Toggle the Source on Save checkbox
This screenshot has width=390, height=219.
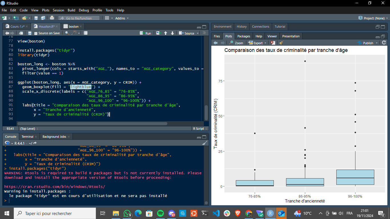click(x=36, y=33)
